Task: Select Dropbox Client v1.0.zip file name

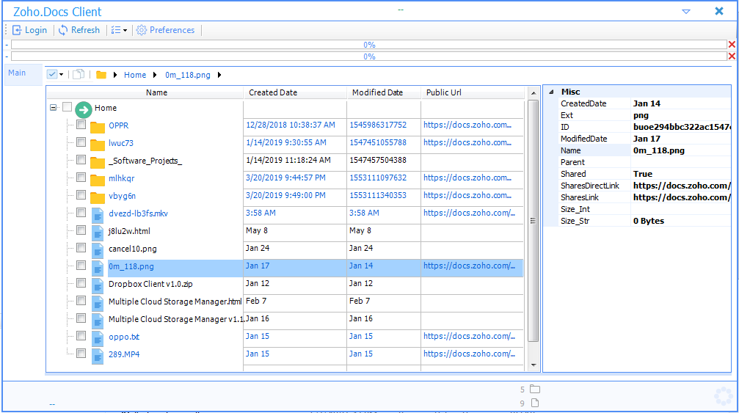Action: tap(150, 284)
